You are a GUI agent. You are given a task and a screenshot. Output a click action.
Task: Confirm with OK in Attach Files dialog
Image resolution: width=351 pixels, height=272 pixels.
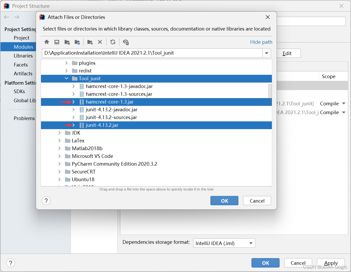(x=224, y=201)
